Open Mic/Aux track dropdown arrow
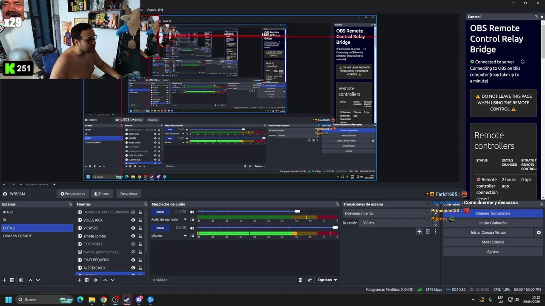The height and width of the screenshot is (306, 545). coord(185,235)
